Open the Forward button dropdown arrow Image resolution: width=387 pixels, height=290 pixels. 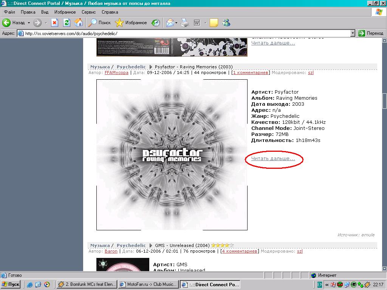46,23
